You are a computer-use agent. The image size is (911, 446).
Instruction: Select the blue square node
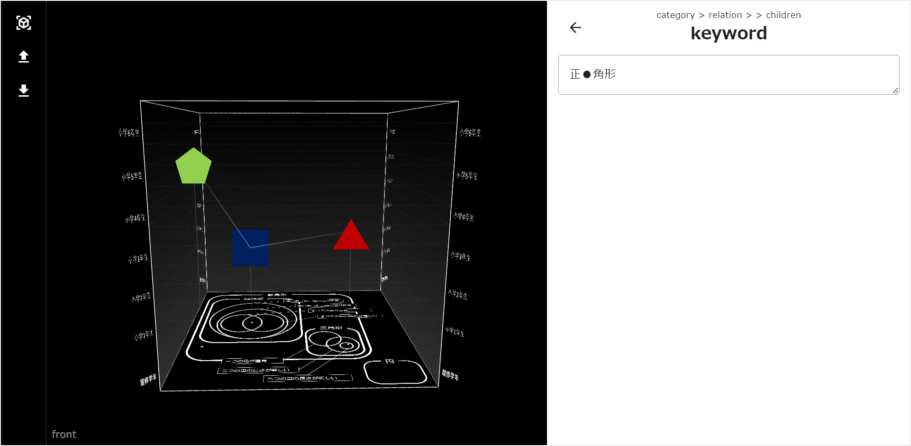coord(250,247)
